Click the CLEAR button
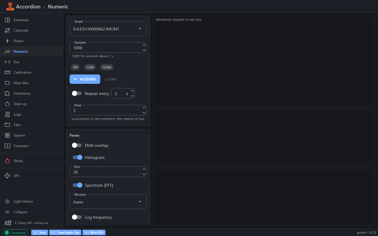 coord(111,79)
